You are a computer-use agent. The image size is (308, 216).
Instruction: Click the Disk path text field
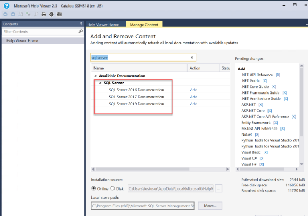171,188
